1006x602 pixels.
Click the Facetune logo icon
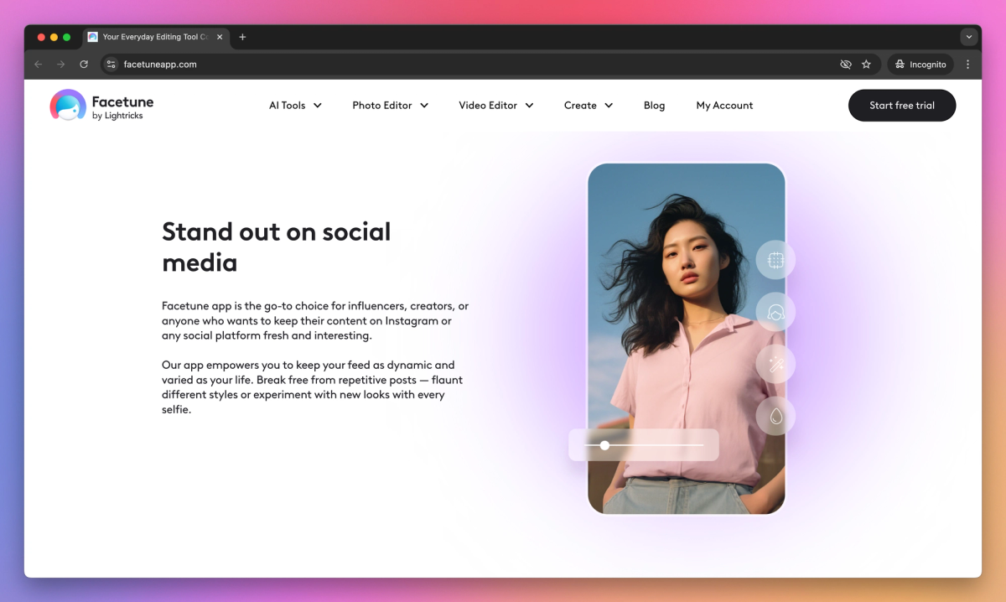[x=68, y=106]
